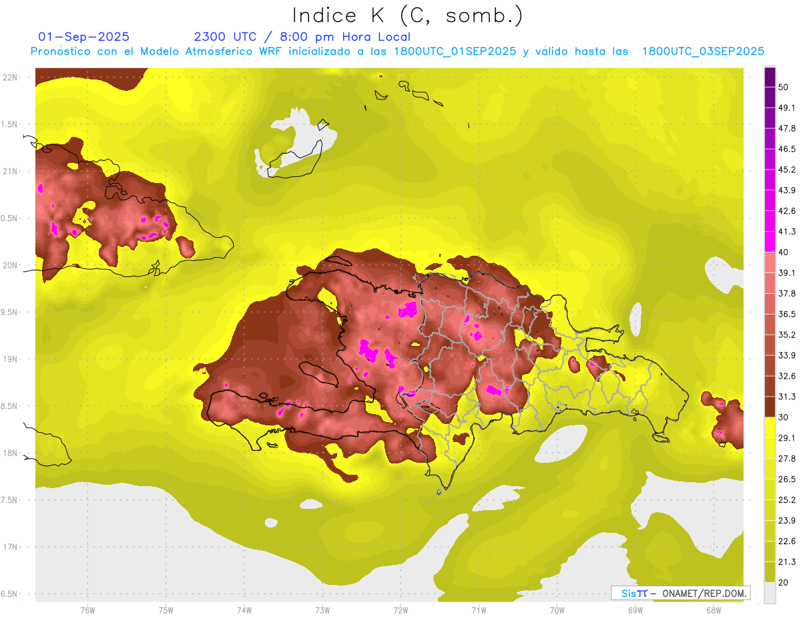The width and height of the screenshot is (801, 619).
Task: Click latitude axis label "17N"
Action: (x=11, y=547)
